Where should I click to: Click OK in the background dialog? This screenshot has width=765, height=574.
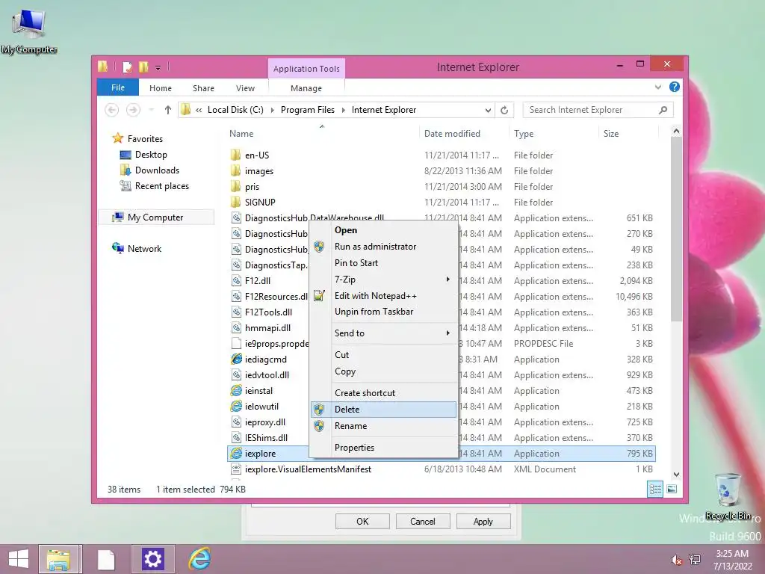[x=362, y=521]
